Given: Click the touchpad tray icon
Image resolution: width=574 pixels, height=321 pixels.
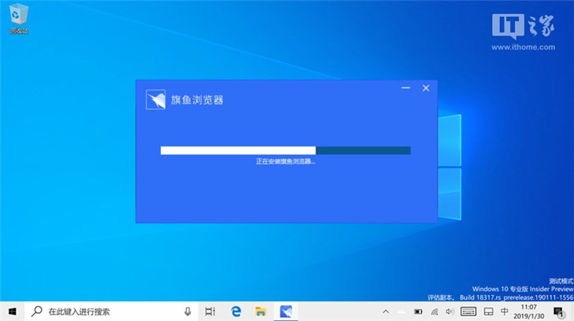Looking at the screenshot, I should pyautogui.click(x=488, y=312).
